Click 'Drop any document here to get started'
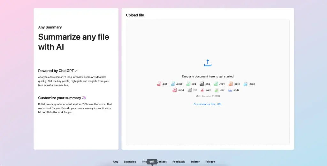Screen dimensions: 327x166 tap(208, 76)
